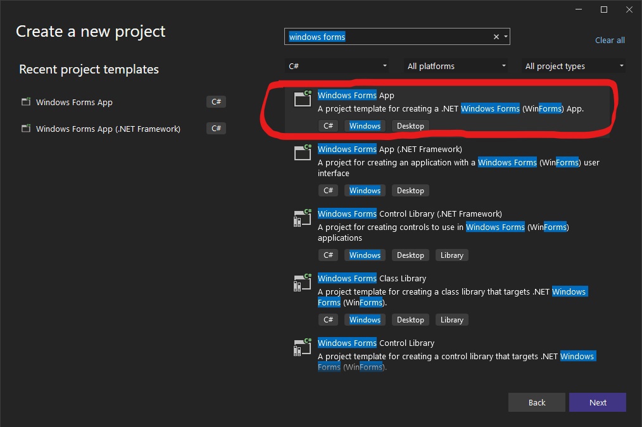Image resolution: width=642 pixels, height=427 pixels.
Task: Select the bottom Windows Forms Control Library title
Action: pyautogui.click(x=376, y=343)
